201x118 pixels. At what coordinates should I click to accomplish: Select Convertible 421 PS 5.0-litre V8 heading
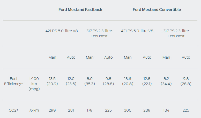point(137,31)
